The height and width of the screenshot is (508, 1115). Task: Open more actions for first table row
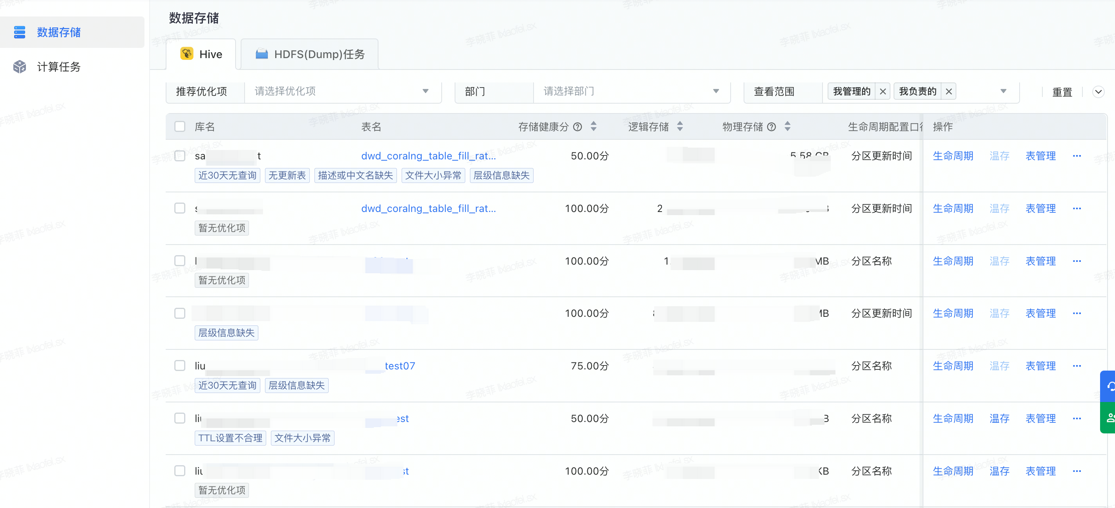[x=1077, y=156]
